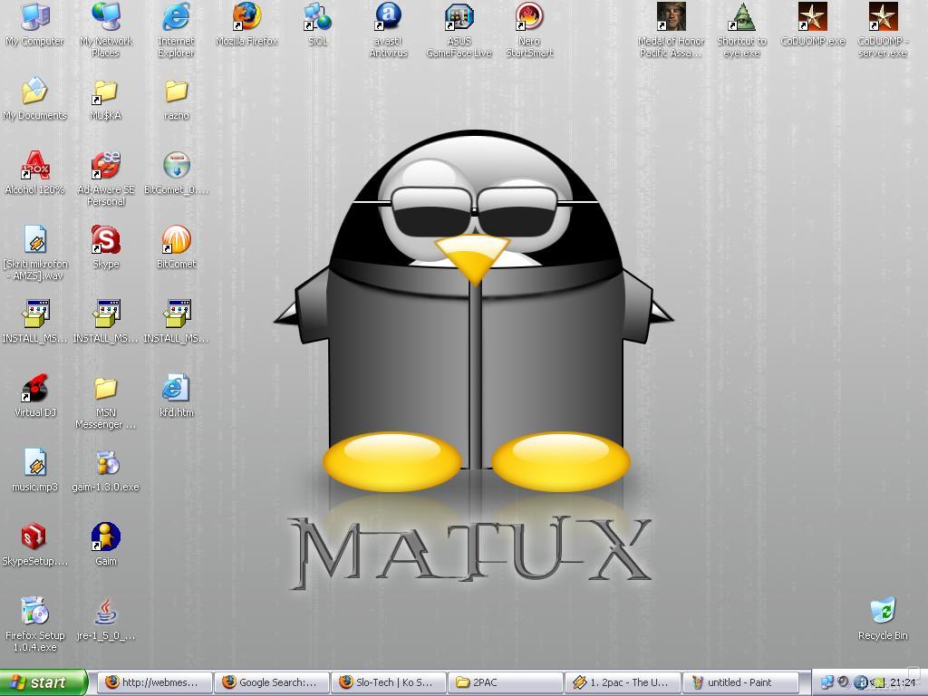Select the avast! Antivirus desktop icon
This screenshot has height=696, width=928.
(388, 30)
